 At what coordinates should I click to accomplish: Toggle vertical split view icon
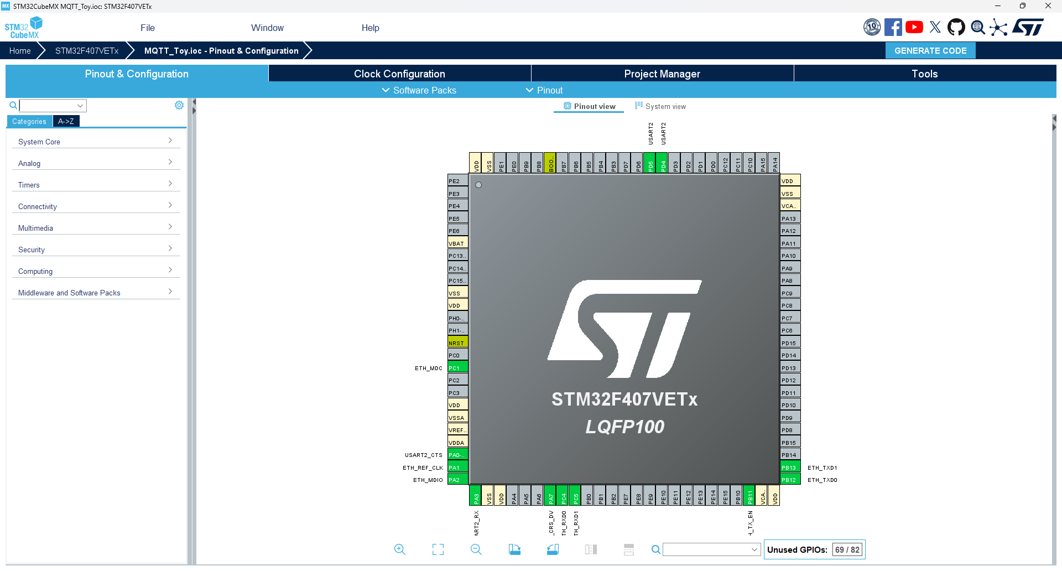click(x=591, y=549)
